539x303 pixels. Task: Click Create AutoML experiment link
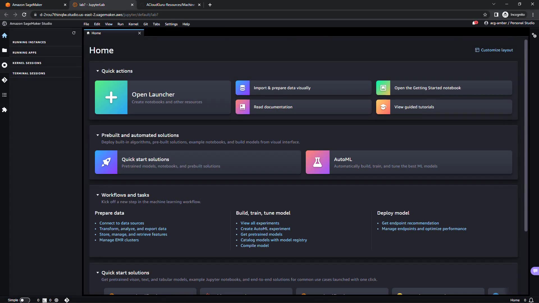265,229
